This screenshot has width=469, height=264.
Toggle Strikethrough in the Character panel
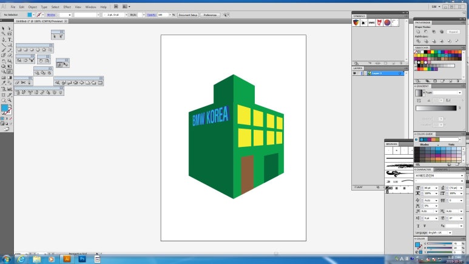click(425, 226)
